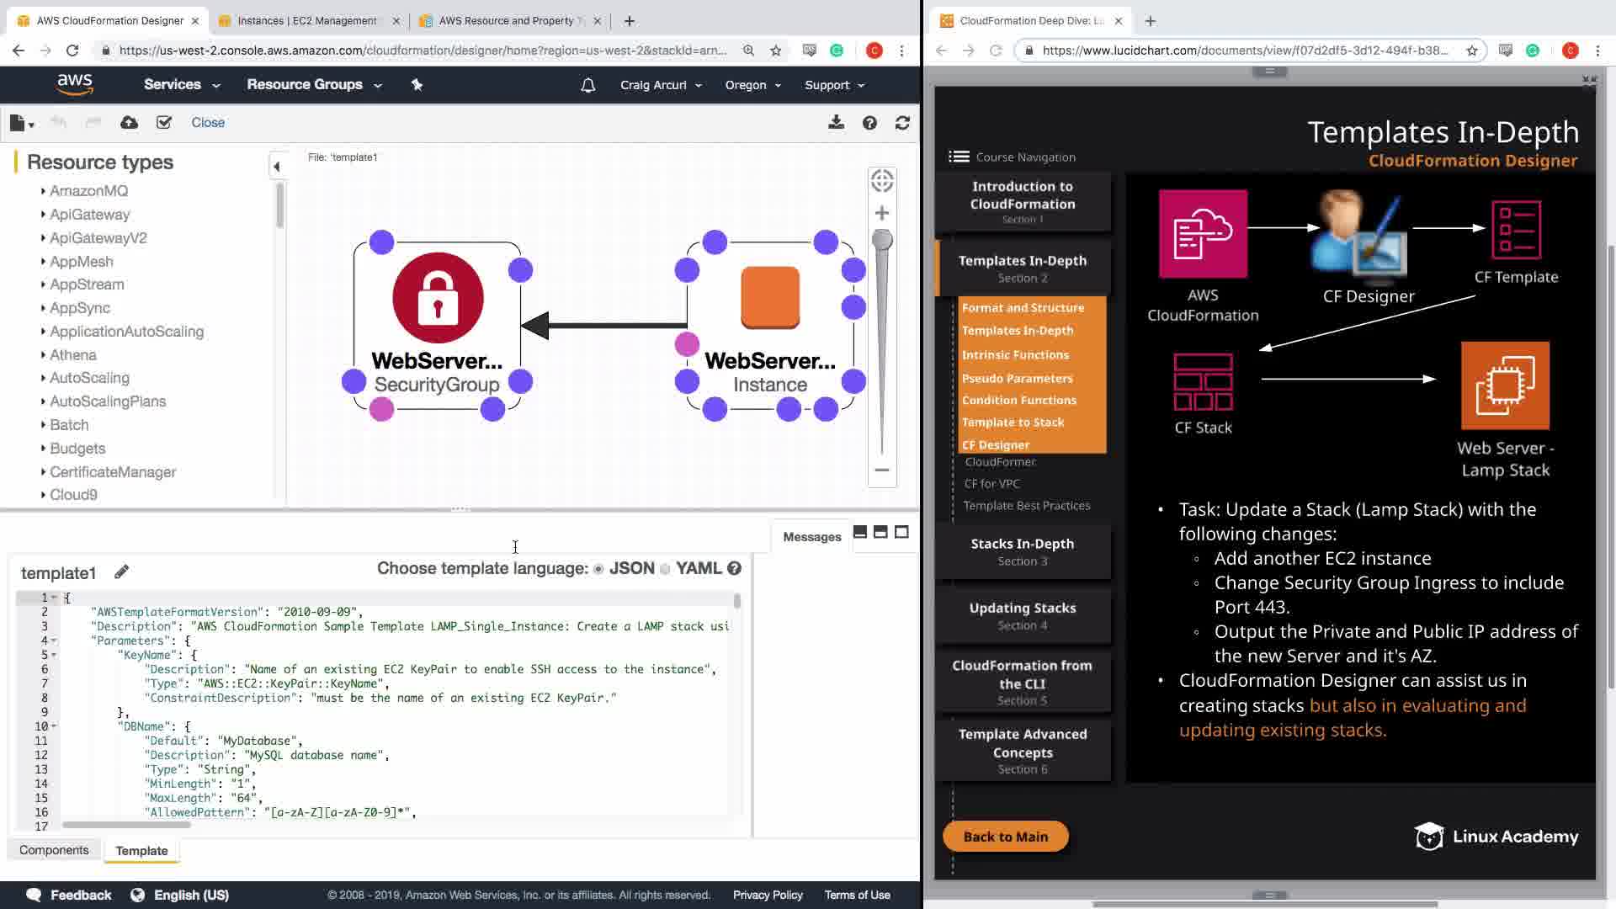1616x909 pixels.
Task: Click the zoom in plus icon
Action: click(881, 213)
